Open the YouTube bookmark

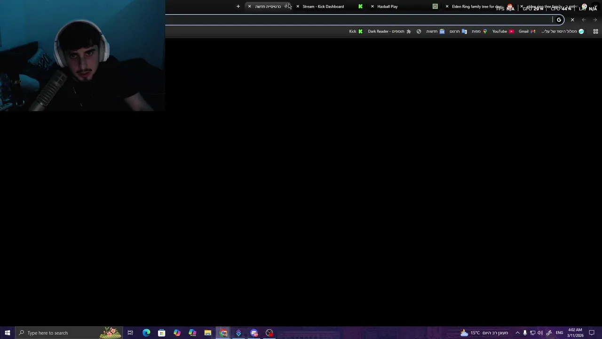click(x=503, y=31)
